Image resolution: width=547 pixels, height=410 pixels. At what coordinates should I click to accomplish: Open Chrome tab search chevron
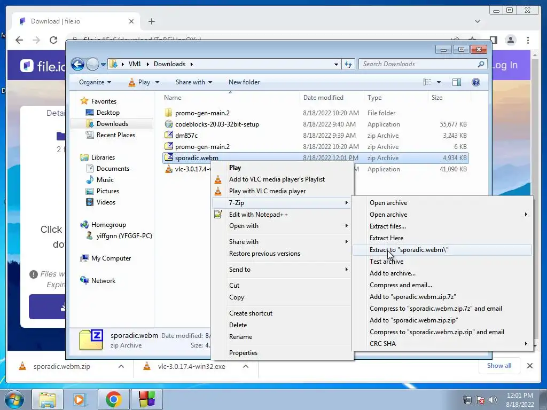point(478,21)
